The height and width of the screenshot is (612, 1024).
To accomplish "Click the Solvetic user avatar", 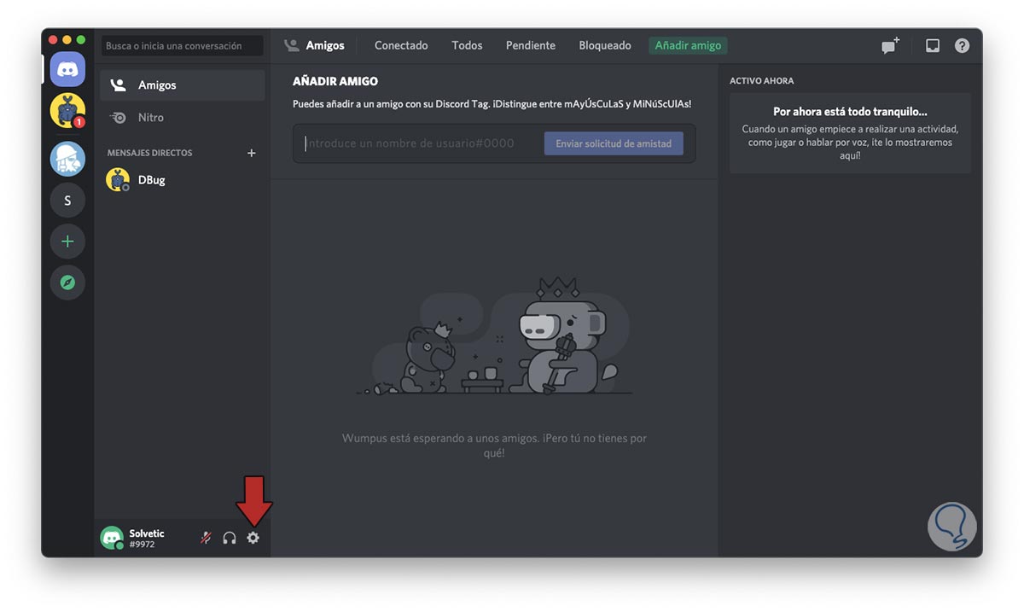I will 112,538.
